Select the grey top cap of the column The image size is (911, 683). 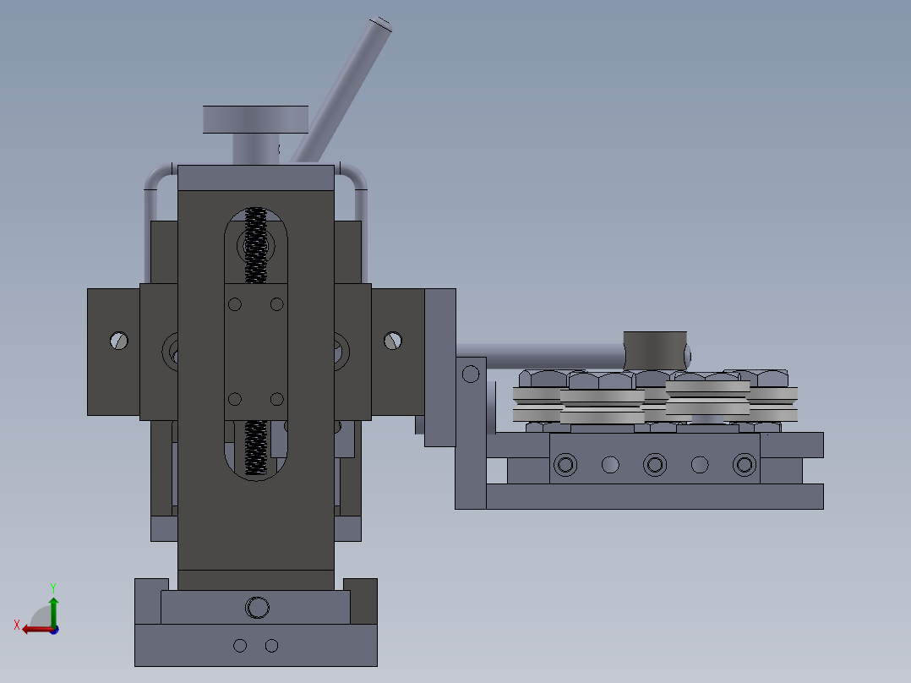(x=255, y=178)
